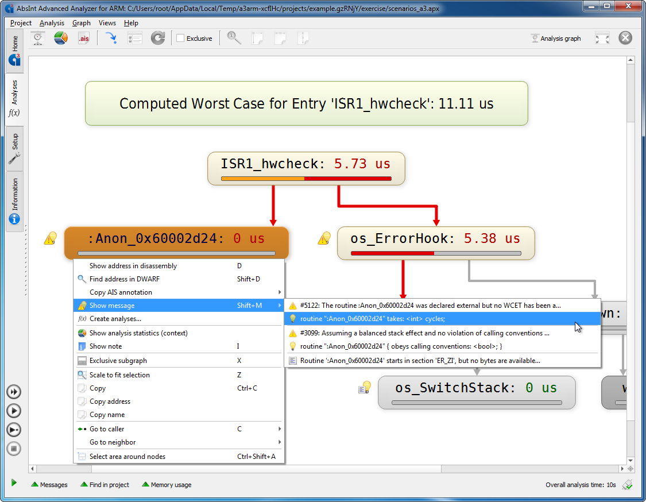Open the Analysis graph view selector

pos(556,38)
